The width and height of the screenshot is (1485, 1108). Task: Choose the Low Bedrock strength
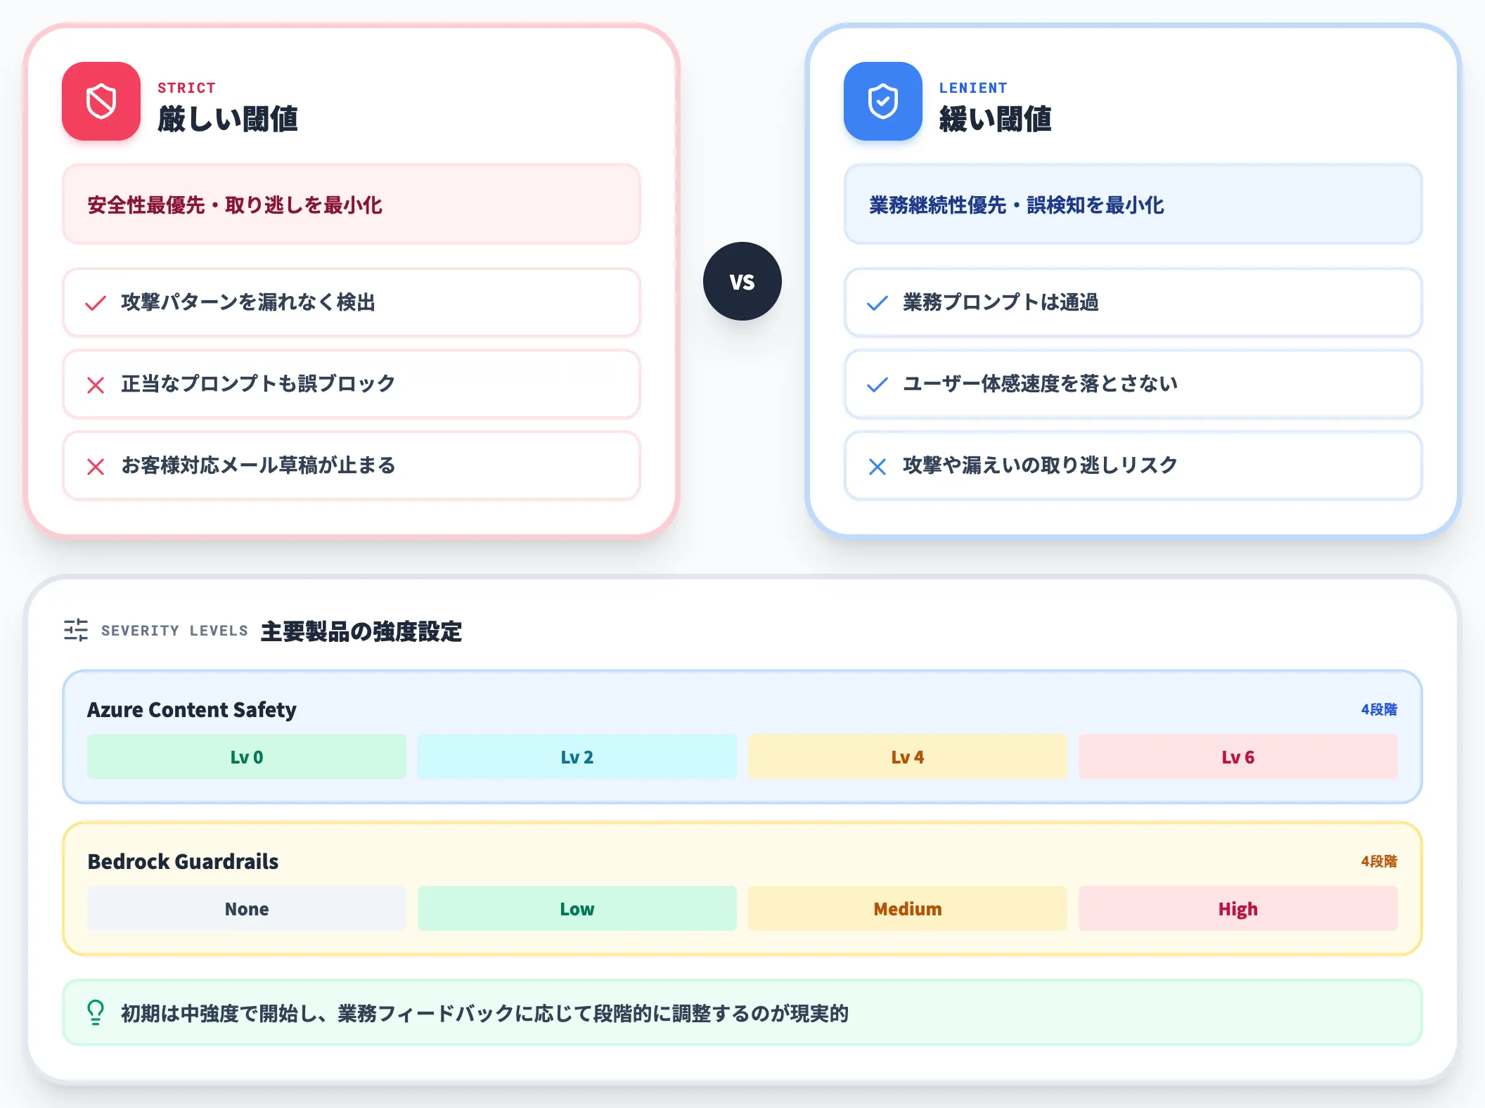[x=577, y=908]
